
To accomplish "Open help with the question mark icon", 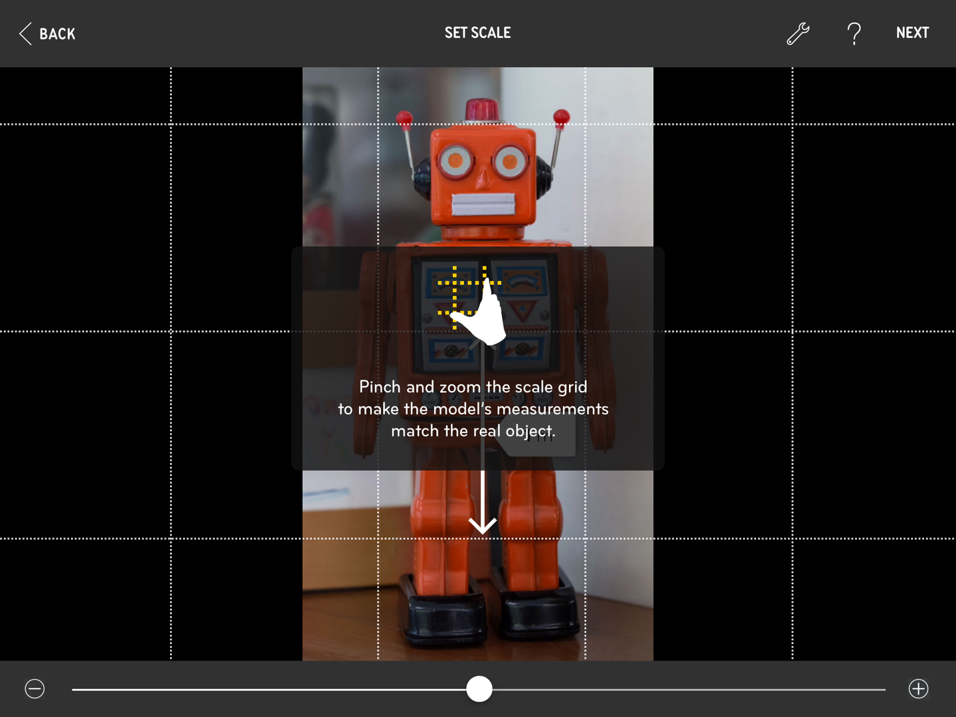I will pyautogui.click(x=854, y=33).
